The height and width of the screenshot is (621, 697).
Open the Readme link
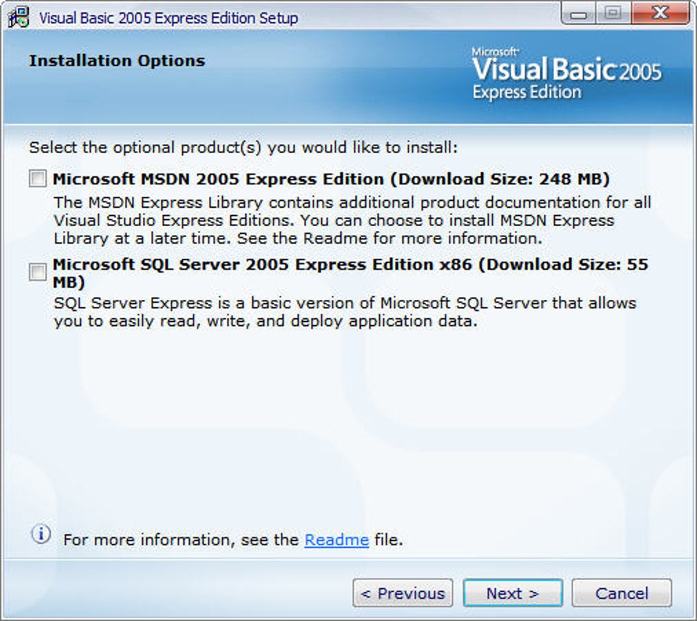point(336,540)
